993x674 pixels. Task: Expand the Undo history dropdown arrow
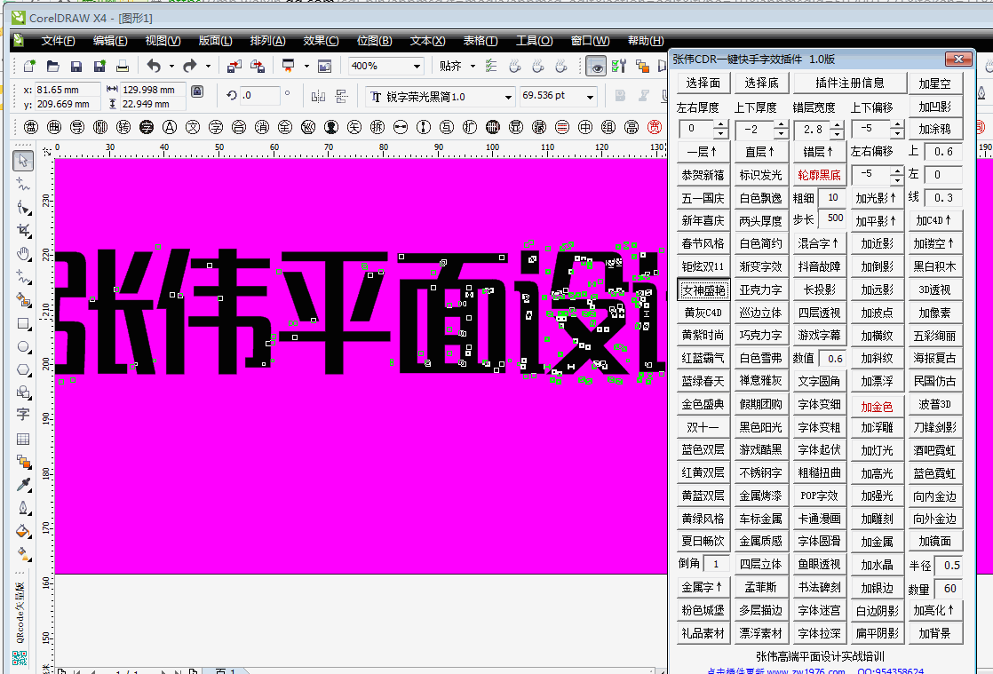click(171, 66)
